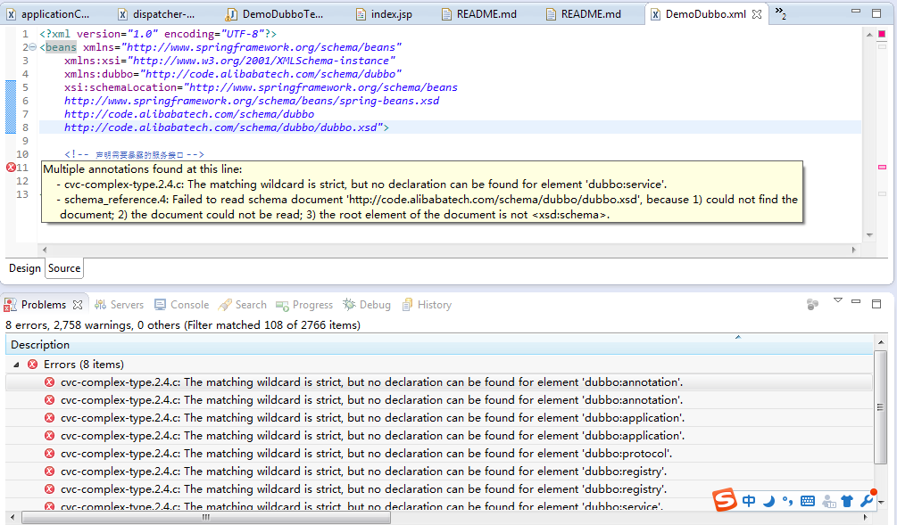Toggle the moon half-width icon on IME bar
Image resolution: width=897 pixels, height=525 pixels.
point(768,501)
